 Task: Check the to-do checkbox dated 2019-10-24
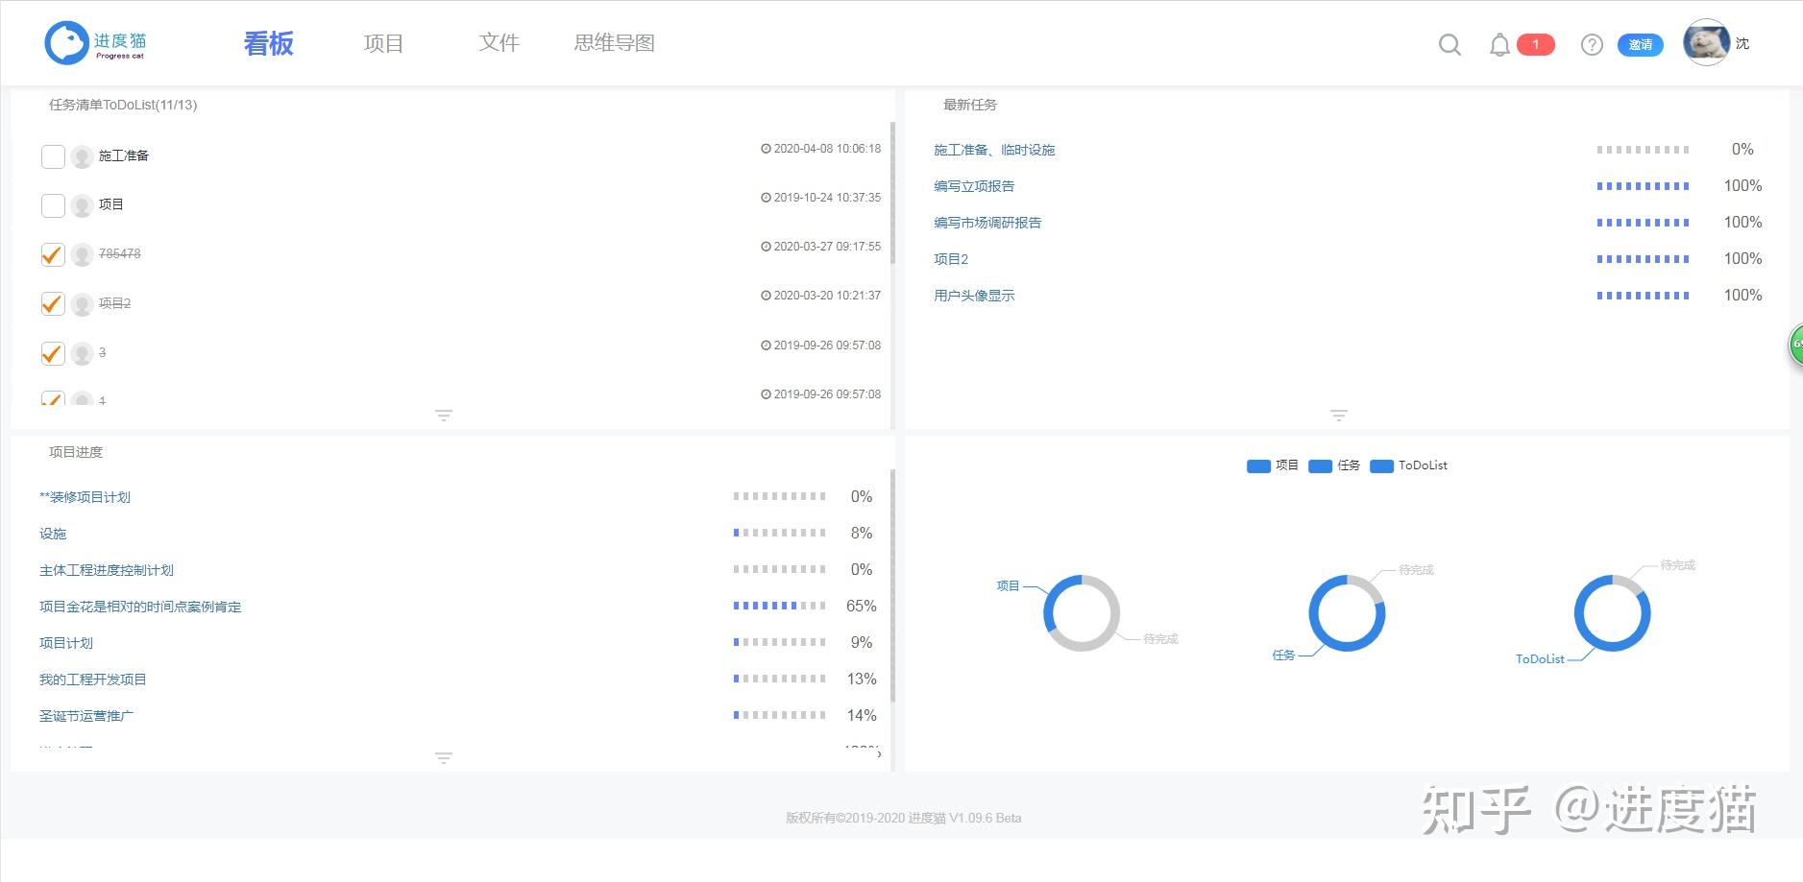(x=53, y=205)
